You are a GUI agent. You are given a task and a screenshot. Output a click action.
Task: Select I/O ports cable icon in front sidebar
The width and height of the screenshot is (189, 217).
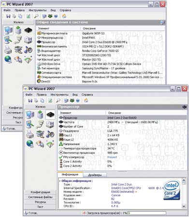pyautogui.click(x=40, y=124)
